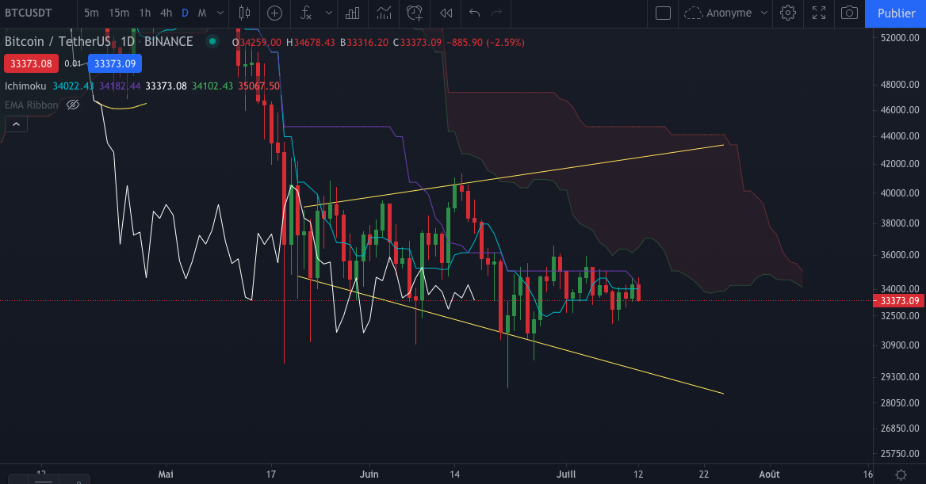926x484 pixels.
Task: Open the financial metrics bar chart icon
Action: (x=352, y=13)
